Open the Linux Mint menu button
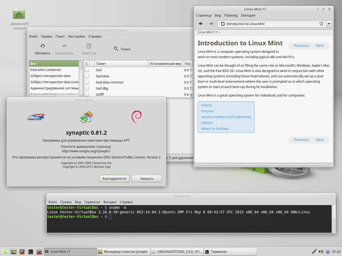 coord(5,251)
